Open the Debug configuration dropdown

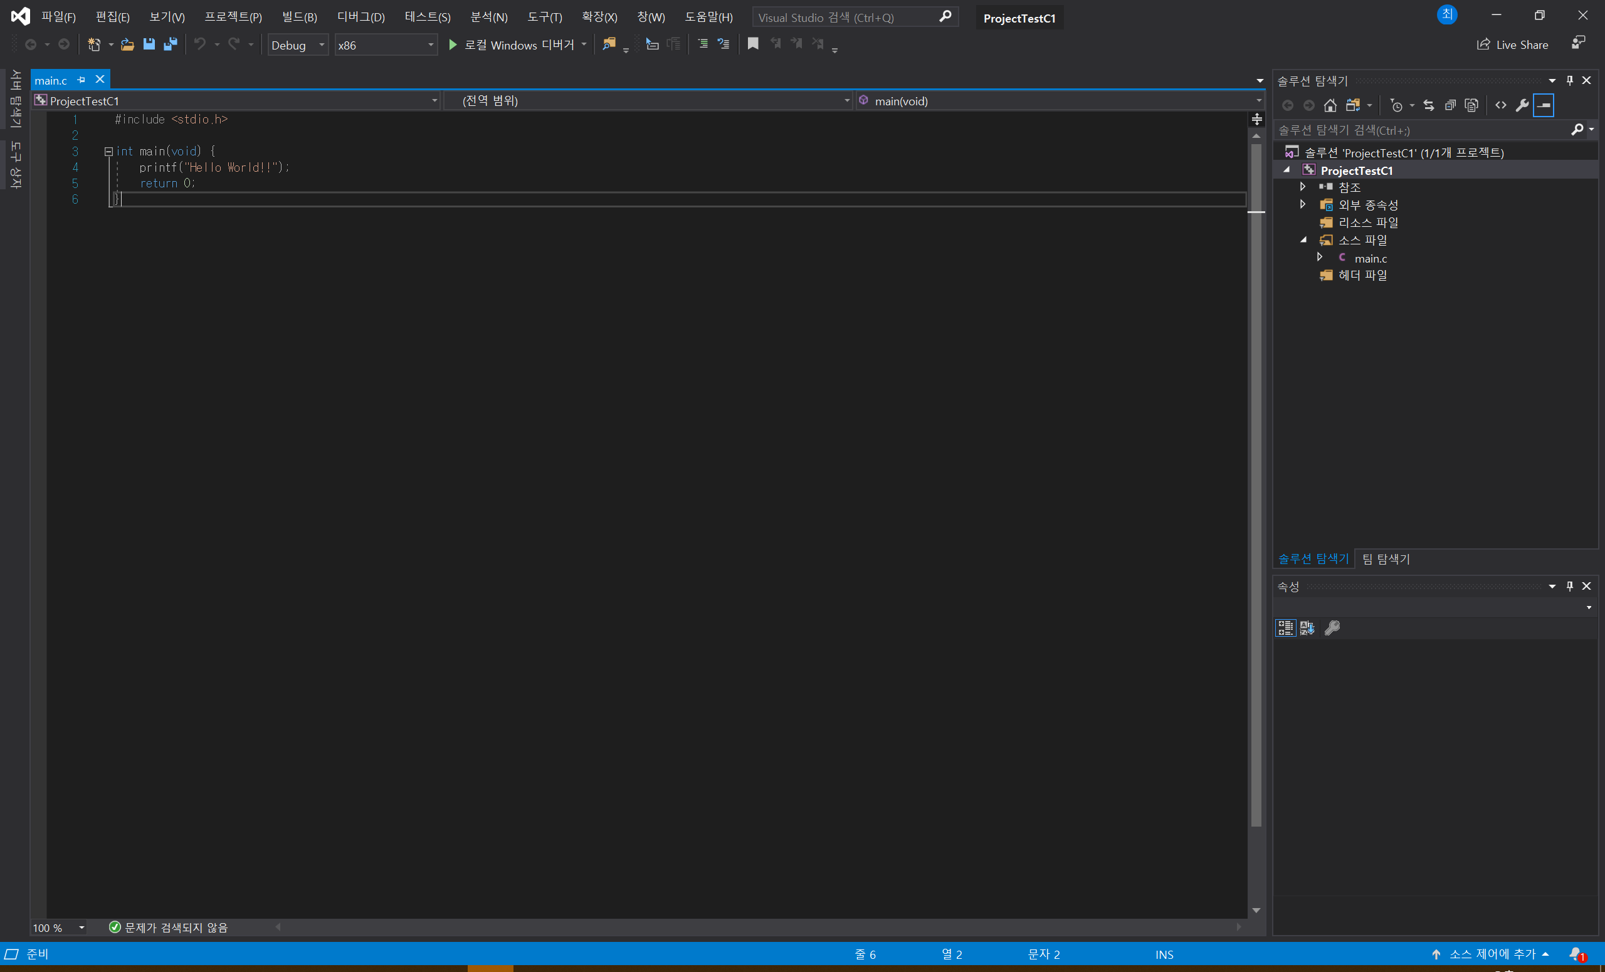pyautogui.click(x=298, y=45)
